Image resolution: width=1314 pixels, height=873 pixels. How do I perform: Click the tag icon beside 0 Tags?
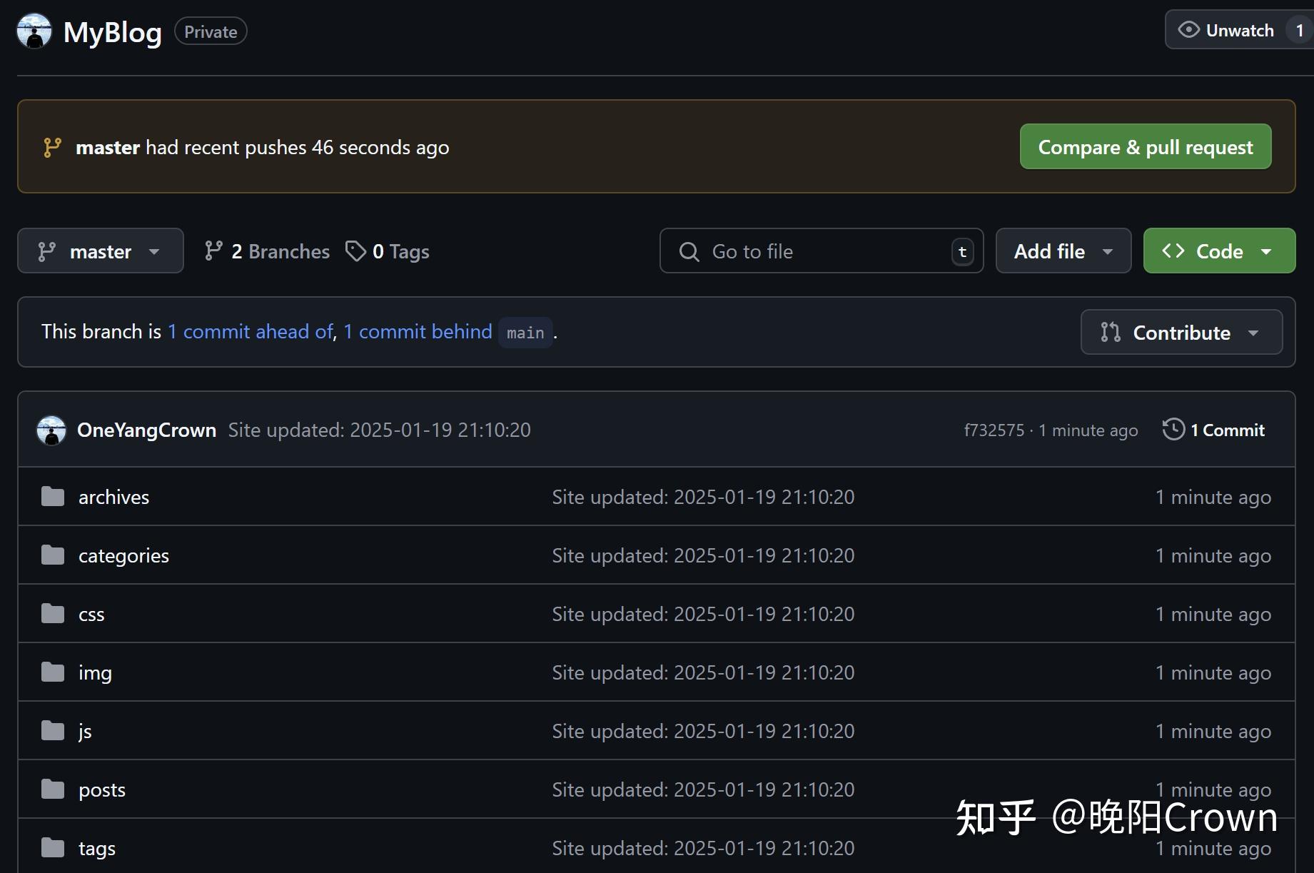pyautogui.click(x=355, y=251)
